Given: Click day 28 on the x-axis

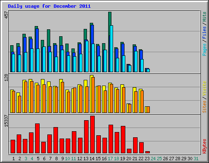Looking at the screenshot, I should (x=178, y=159).
